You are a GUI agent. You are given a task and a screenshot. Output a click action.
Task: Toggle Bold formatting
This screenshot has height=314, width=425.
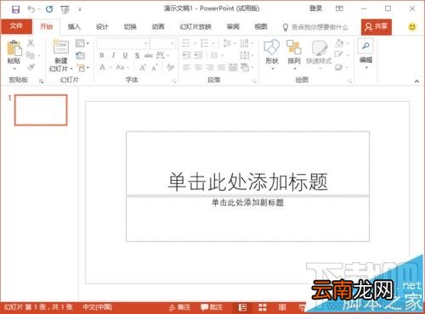pyautogui.click(x=102, y=55)
